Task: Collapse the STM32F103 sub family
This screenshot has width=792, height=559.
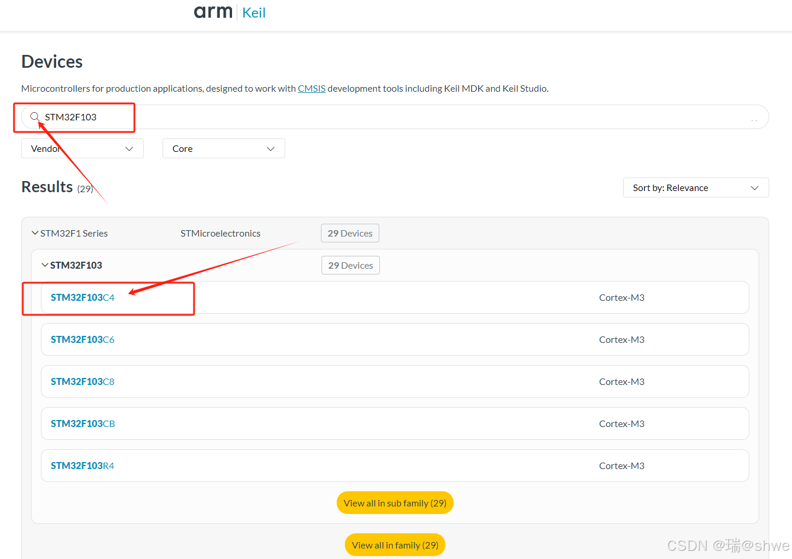Action: 45,265
